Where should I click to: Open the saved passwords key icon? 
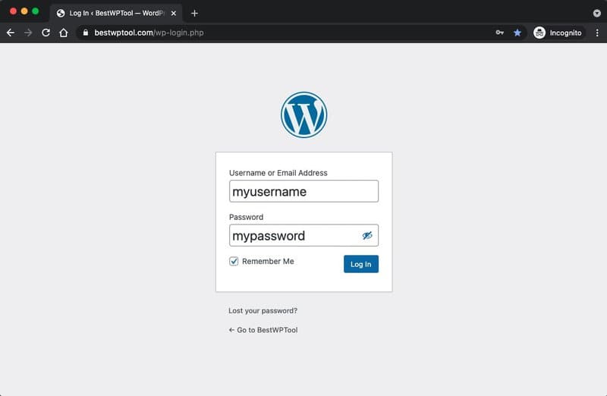pyautogui.click(x=500, y=33)
